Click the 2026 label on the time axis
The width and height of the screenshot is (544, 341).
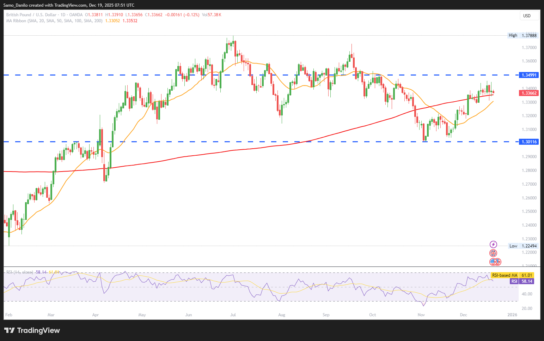click(512, 315)
